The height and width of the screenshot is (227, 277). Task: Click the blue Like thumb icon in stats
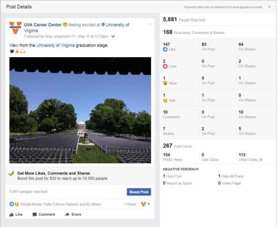165,49
